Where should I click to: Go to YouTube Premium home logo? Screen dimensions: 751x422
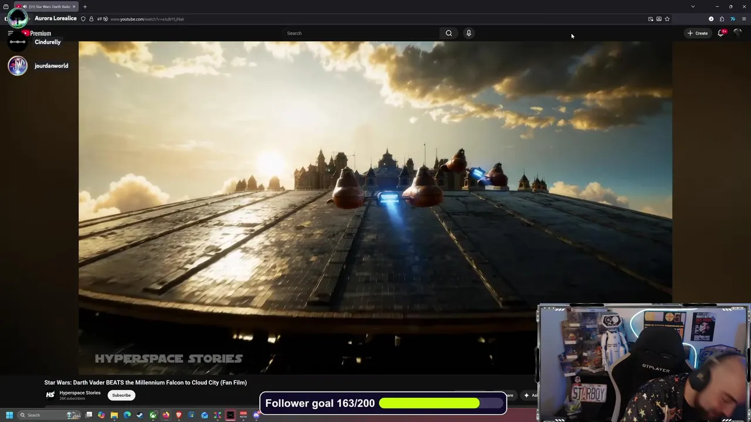pos(37,33)
